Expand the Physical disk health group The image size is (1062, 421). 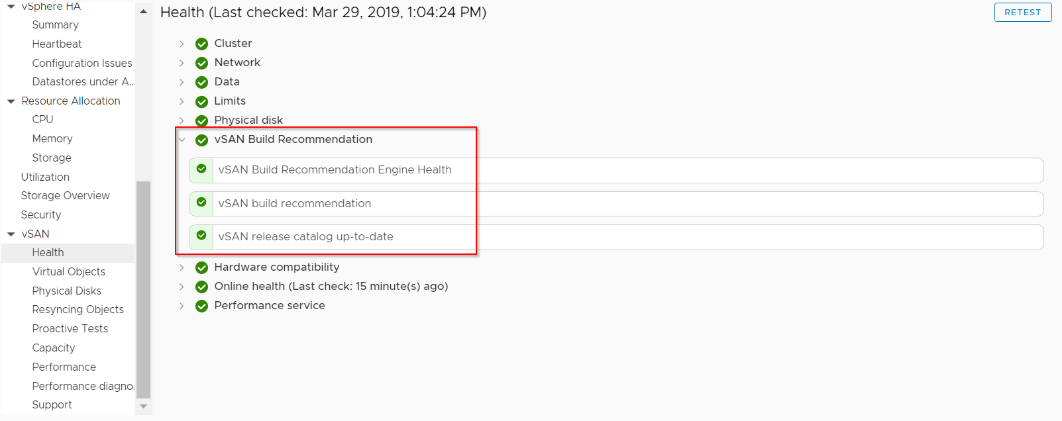(182, 120)
